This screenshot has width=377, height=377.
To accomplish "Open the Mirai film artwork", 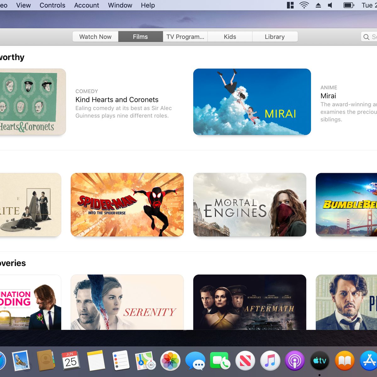I will point(252,102).
